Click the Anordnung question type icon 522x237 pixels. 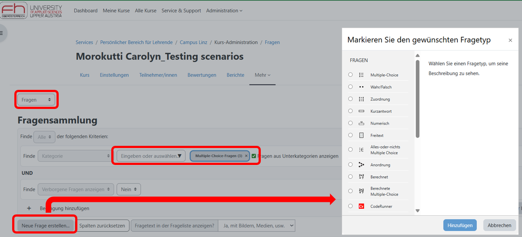pyautogui.click(x=361, y=165)
